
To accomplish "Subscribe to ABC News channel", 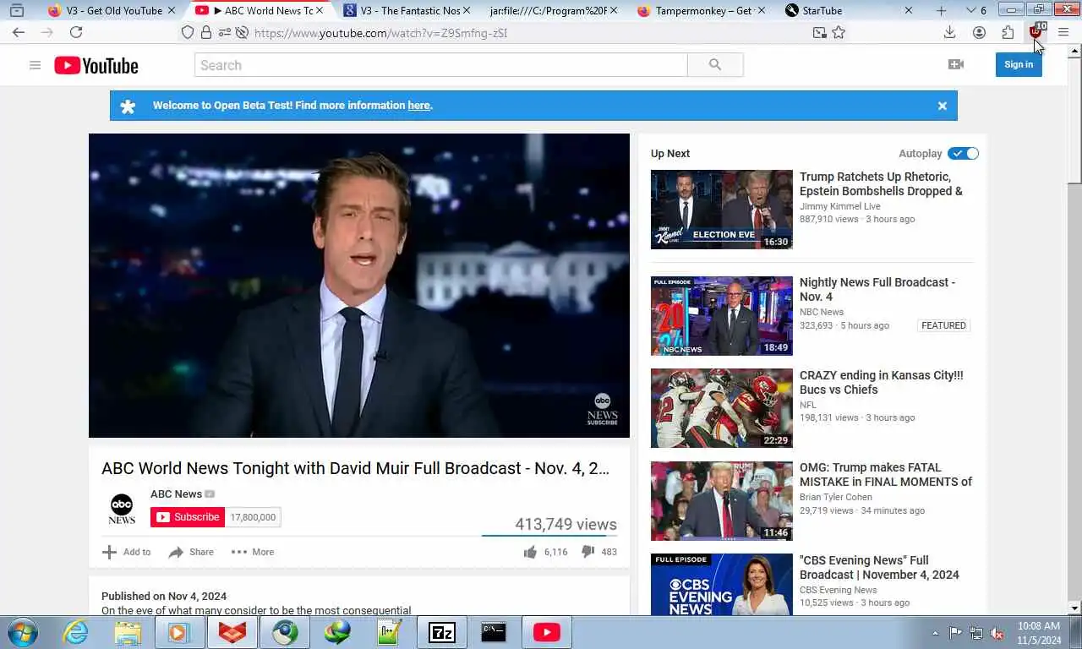I will [188, 517].
